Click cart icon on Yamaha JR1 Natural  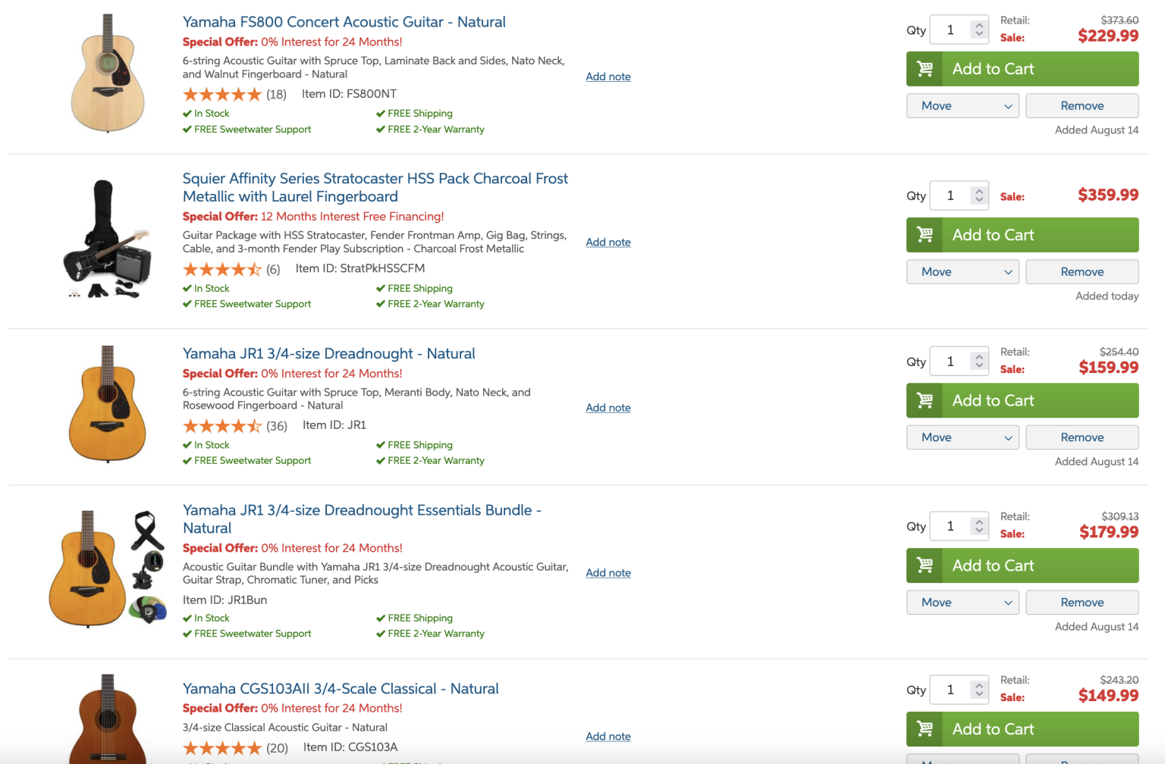tap(925, 400)
